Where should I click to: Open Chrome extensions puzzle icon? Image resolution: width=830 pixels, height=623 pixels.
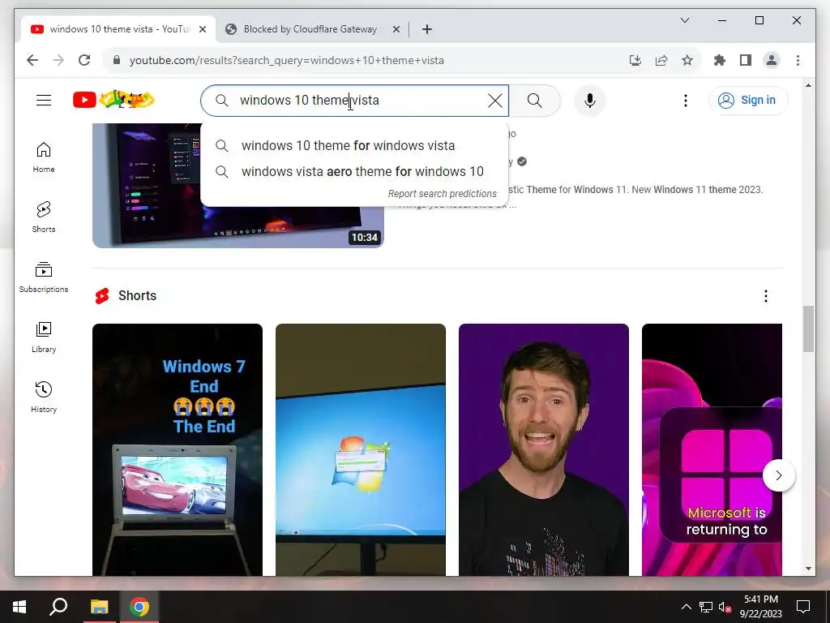point(720,60)
